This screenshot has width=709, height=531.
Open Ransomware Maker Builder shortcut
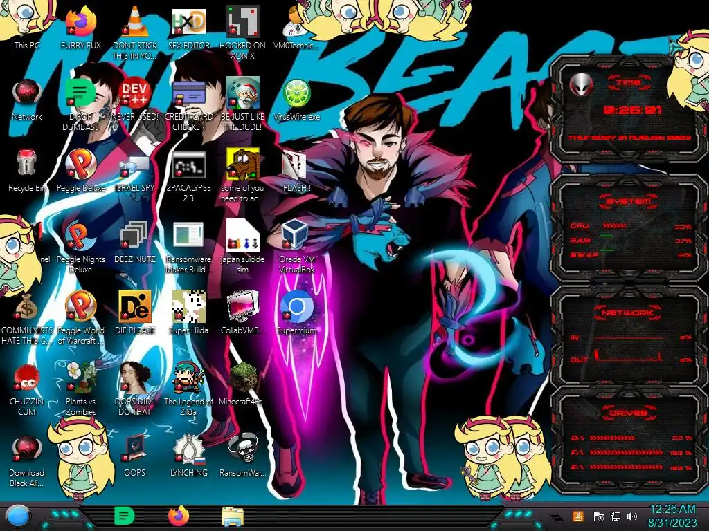(x=188, y=247)
